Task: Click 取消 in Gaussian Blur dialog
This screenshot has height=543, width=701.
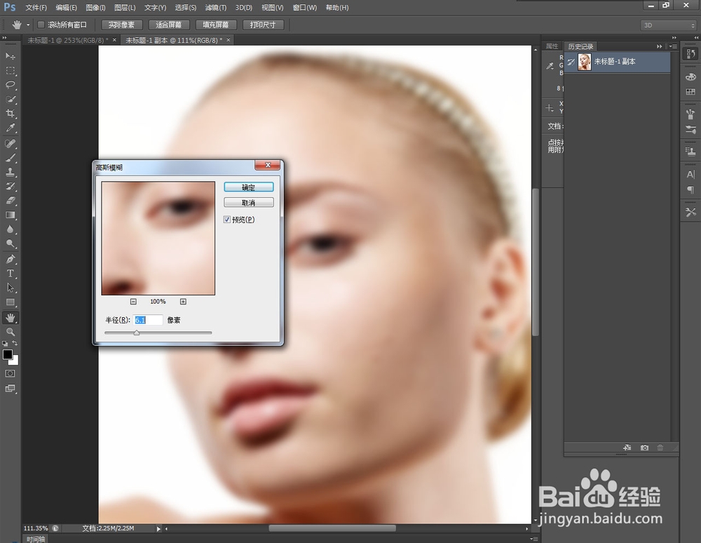Action: pyautogui.click(x=249, y=203)
